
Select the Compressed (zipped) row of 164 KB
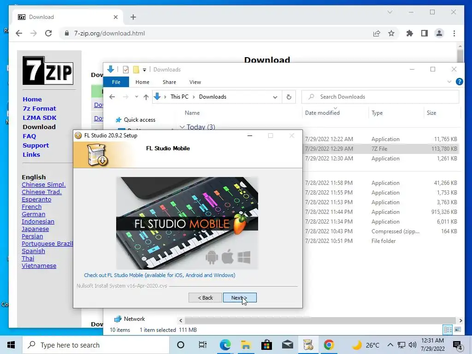point(381,231)
